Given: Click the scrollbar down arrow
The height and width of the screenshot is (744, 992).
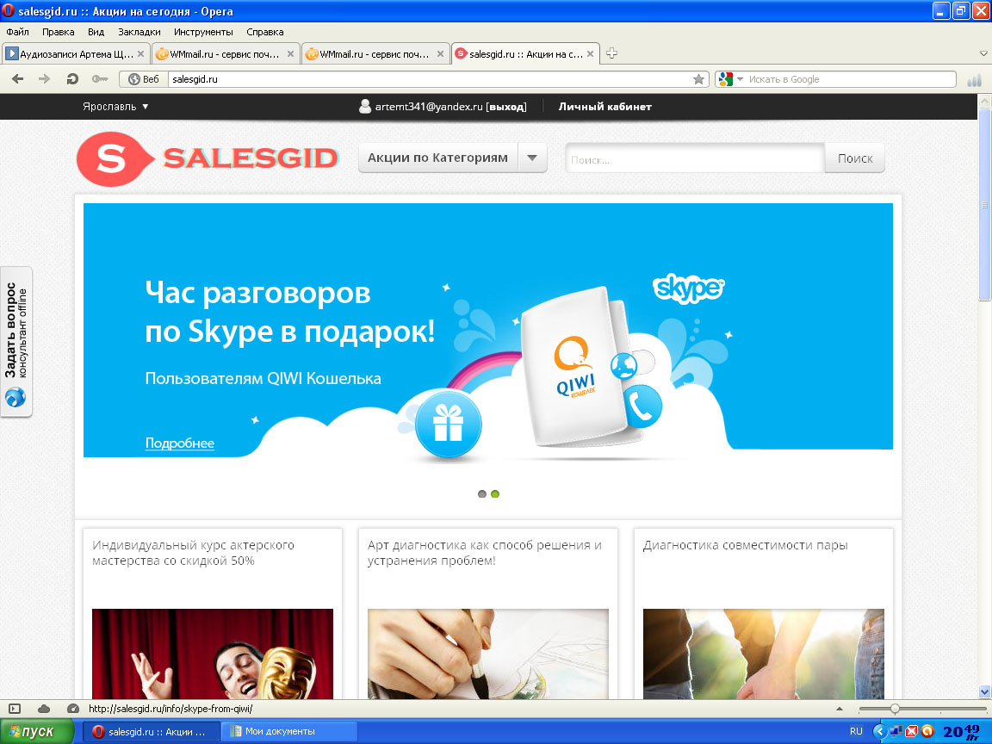Looking at the screenshot, I should [984, 691].
